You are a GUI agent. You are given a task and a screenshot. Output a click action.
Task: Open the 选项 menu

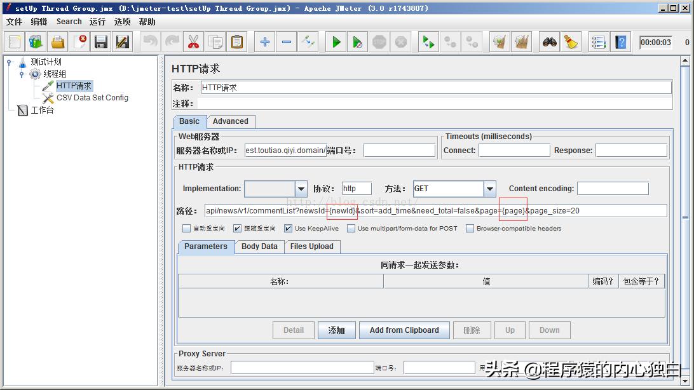click(121, 21)
